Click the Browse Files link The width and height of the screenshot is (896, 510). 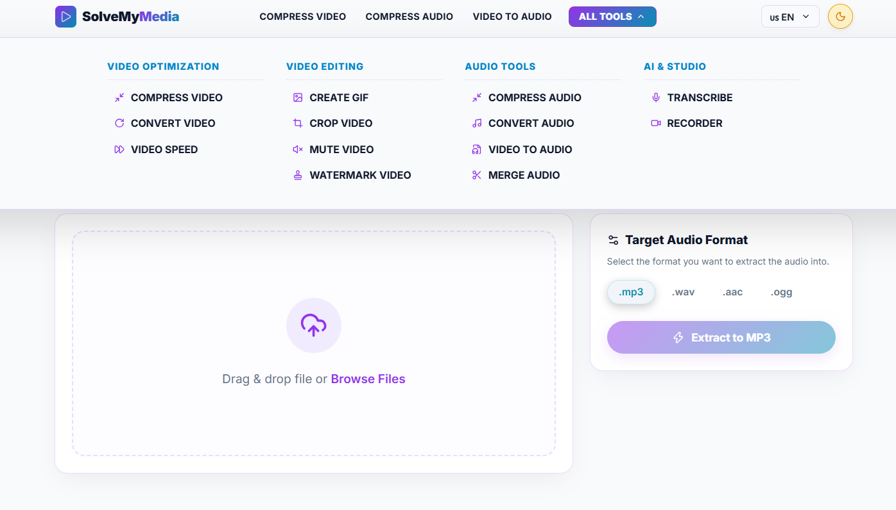(368, 379)
